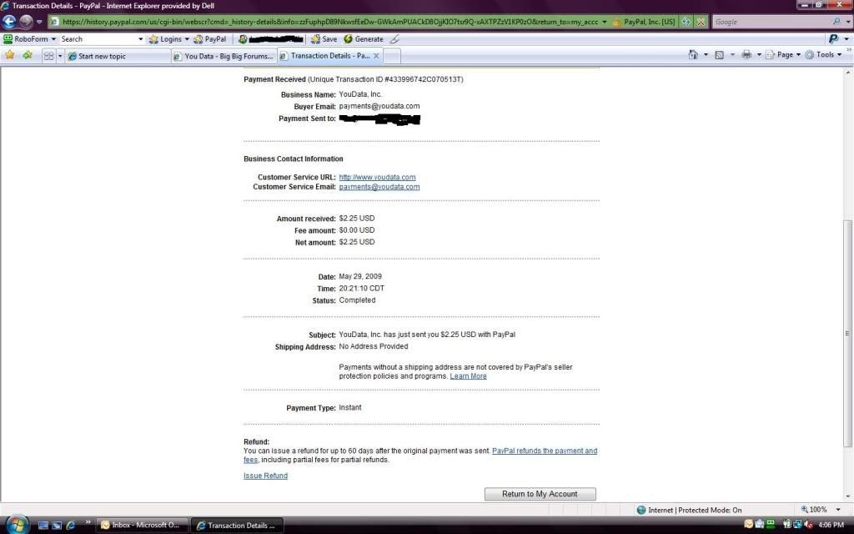This screenshot has width=854, height=534.
Task: Click the Transaction Details taskbar button
Action: [x=238, y=526]
